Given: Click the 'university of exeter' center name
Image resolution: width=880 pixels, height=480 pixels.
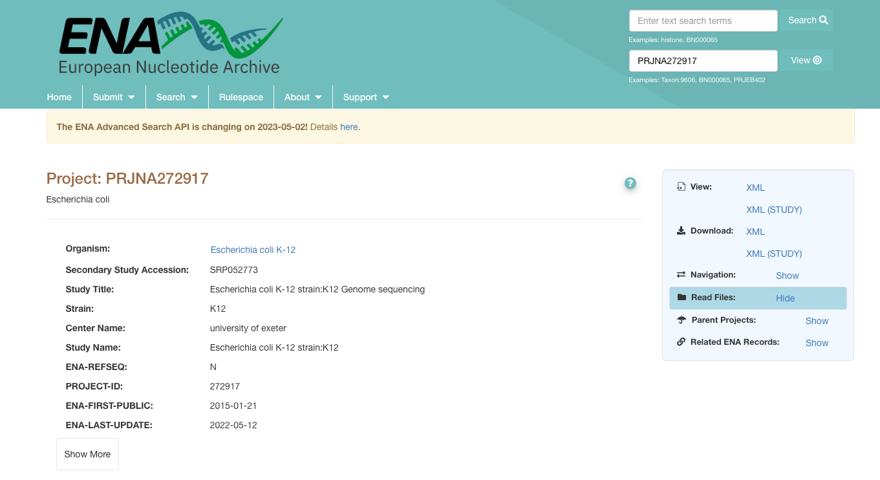Looking at the screenshot, I should click(x=248, y=328).
